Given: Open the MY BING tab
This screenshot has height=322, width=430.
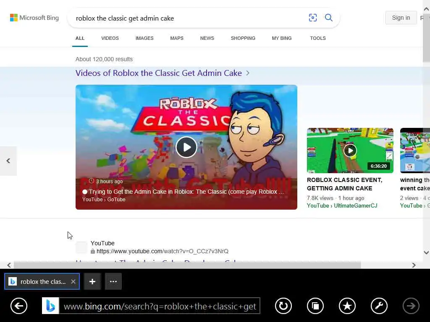Looking at the screenshot, I should pos(282,38).
